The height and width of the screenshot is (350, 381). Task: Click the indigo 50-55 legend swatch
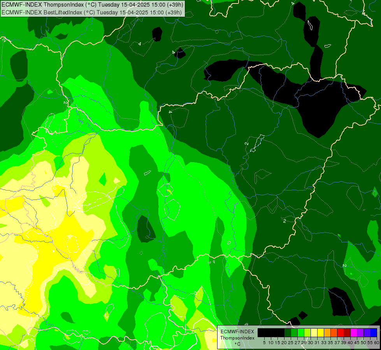pos(367,333)
